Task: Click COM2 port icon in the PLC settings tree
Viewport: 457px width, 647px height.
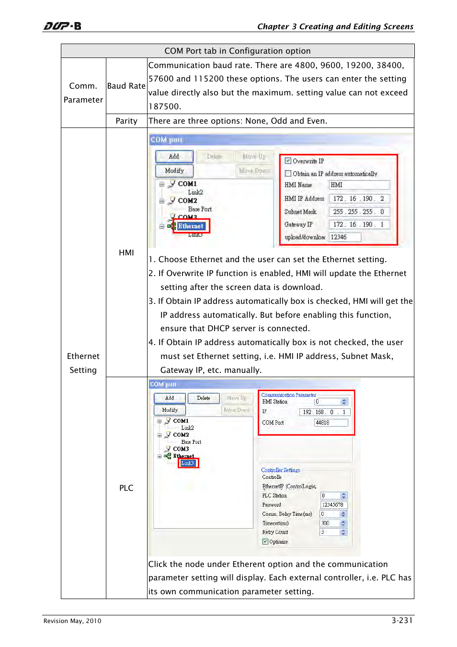Action: pyautogui.click(x=168, y=435)
